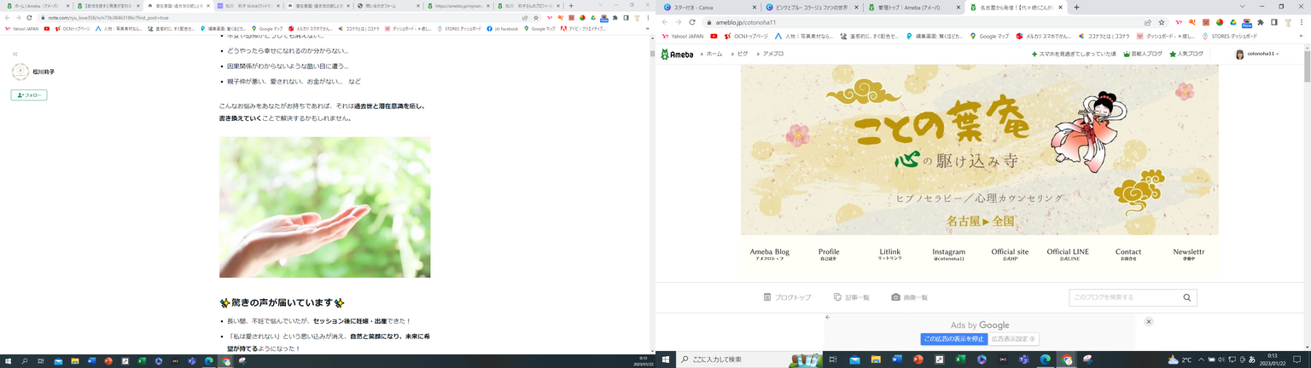This screenshot has height=368, width=1311.
Task: Click the フォロー follow button on note
Action: point(29,95)
